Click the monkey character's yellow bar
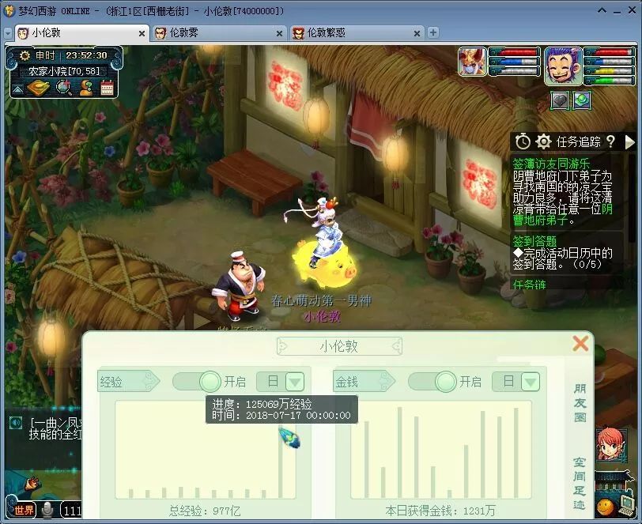Image resolution: width=642 pixels, height=524 pixels. pyautogui.click(x=609, y=71)
